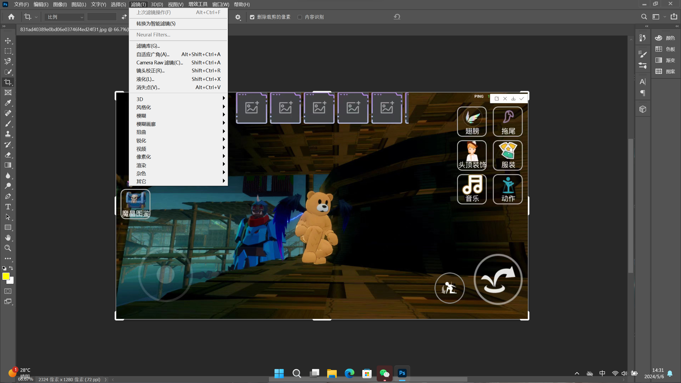Select the Move tool
This screenshot has height=383, width=681.
pos(8,41)
